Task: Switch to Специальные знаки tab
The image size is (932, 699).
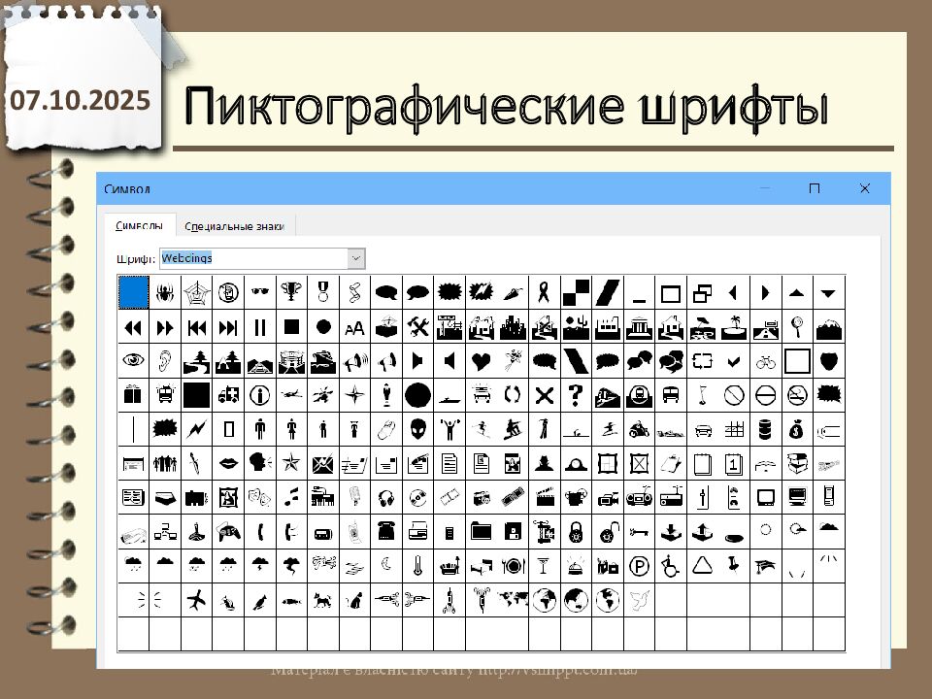Action: [x=234, y=225]
